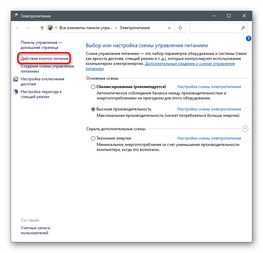Maximize the Электропитание window

[x=229, y=16]
